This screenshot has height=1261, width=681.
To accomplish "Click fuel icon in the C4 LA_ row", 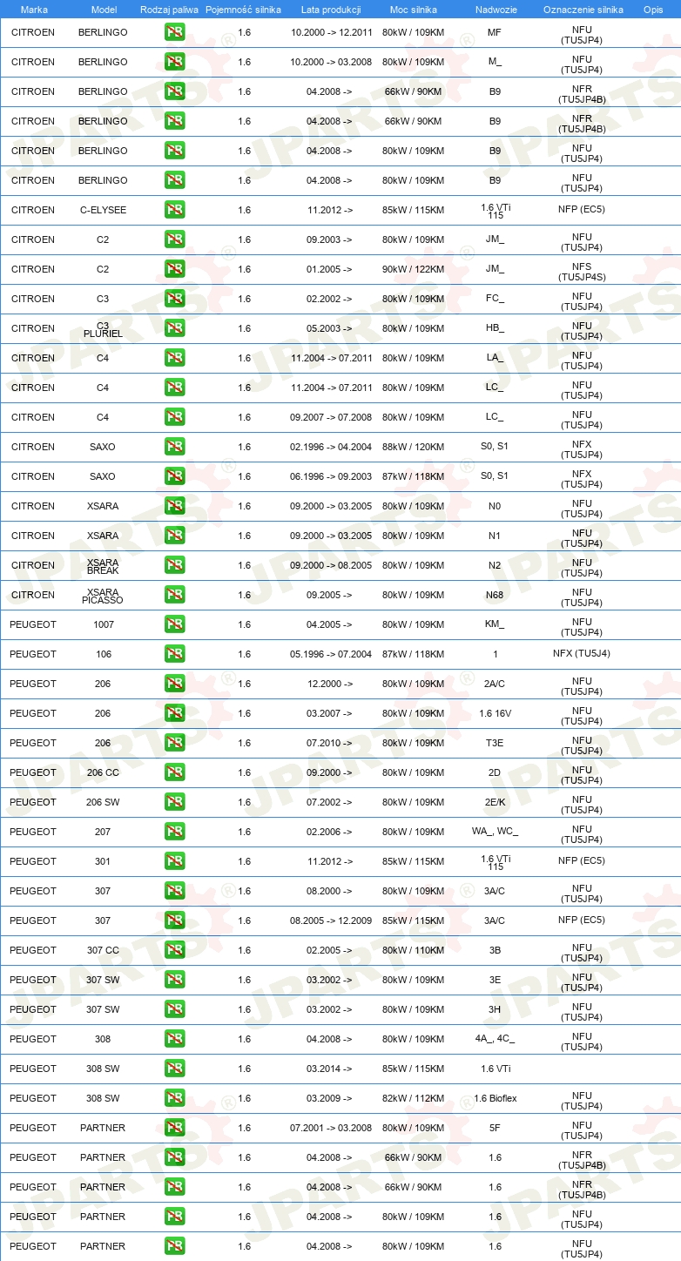I will 174,358.
